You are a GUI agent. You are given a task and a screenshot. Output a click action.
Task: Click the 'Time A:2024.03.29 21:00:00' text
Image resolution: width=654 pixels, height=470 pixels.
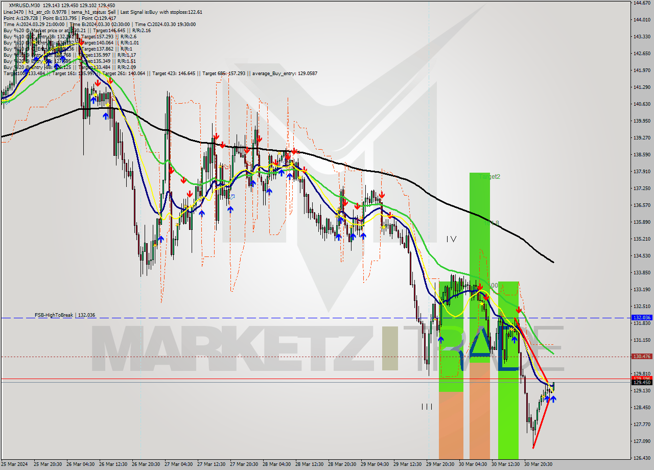pyautogui.click(x=34, y=24)
